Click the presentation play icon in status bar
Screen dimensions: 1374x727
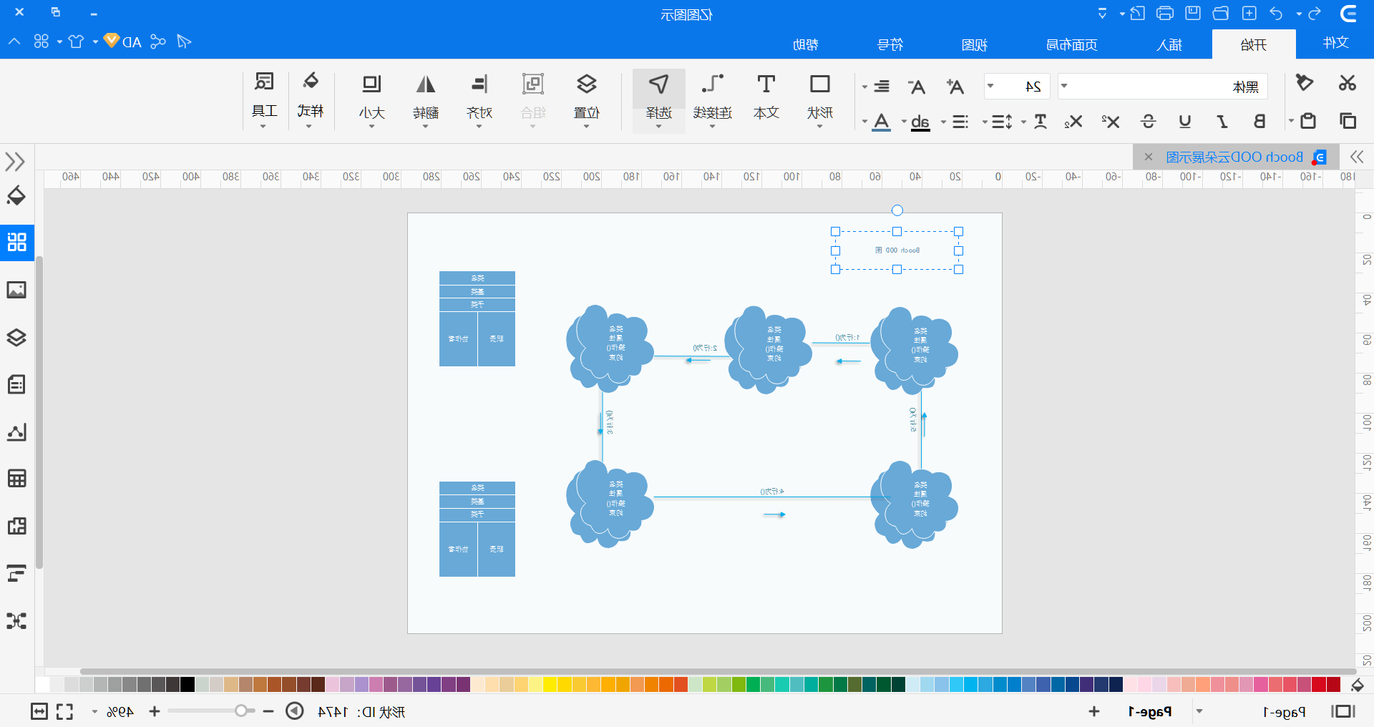tap(295, 711)
